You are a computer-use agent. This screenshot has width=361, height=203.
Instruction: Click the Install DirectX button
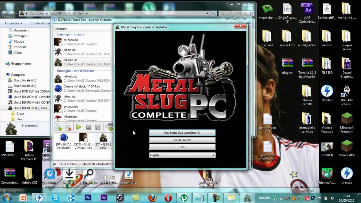tap(182, 140)
